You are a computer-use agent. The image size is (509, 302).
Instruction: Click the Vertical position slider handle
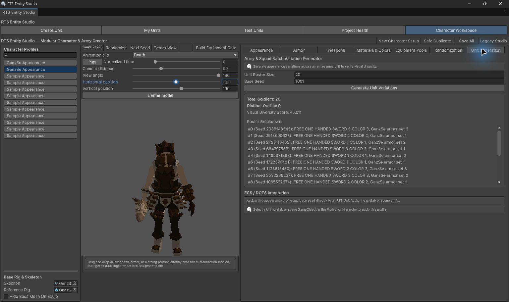pyautogui.click(x=181, y=88)
